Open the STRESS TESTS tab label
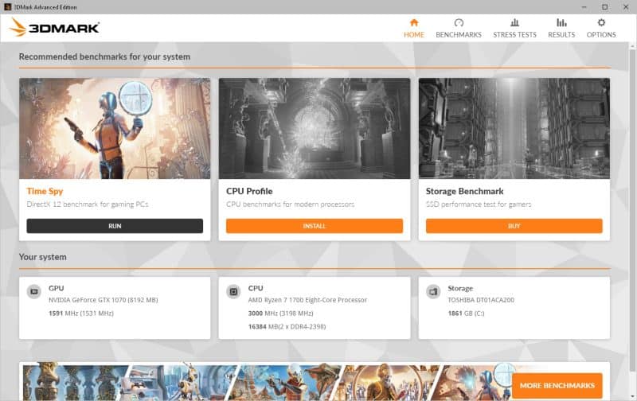Image resolution: width=637 pixels, height=401 pixels. [514, 35]
